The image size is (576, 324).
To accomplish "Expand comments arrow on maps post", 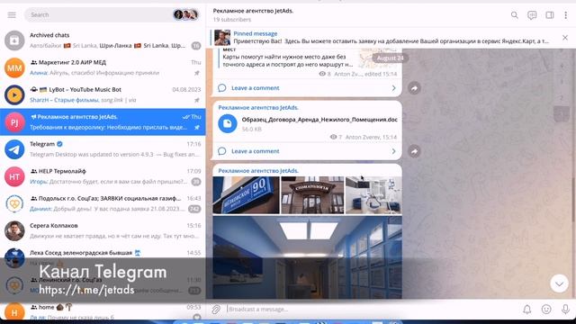I will point(394,88).
